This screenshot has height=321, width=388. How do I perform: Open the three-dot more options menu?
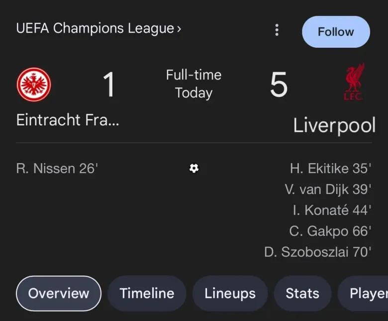[277, 30]
